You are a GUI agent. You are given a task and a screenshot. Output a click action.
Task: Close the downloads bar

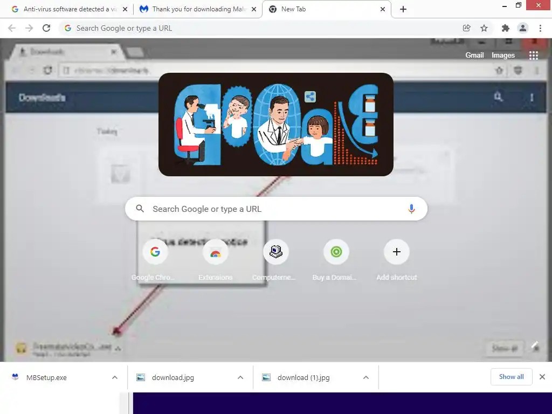click(542, 377)
